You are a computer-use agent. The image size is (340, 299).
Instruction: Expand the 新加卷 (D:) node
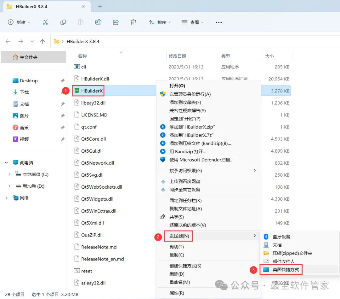[9, 186]
